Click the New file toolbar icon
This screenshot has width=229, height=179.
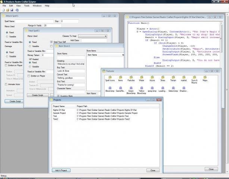tap(3, 10)
